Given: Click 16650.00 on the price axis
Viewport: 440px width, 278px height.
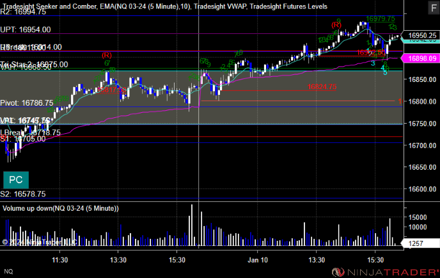Looking at the screenshot, I should 422,167.
